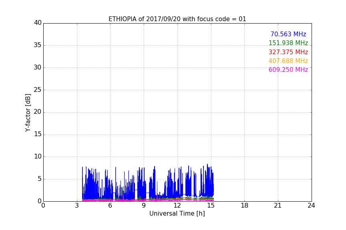Click the 'Universal Time [h]' axis label

[177, 214]
